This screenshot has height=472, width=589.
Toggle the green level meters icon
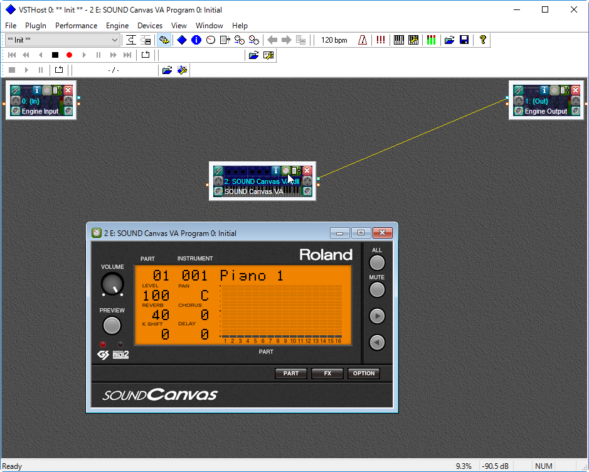tap(431, 40)
